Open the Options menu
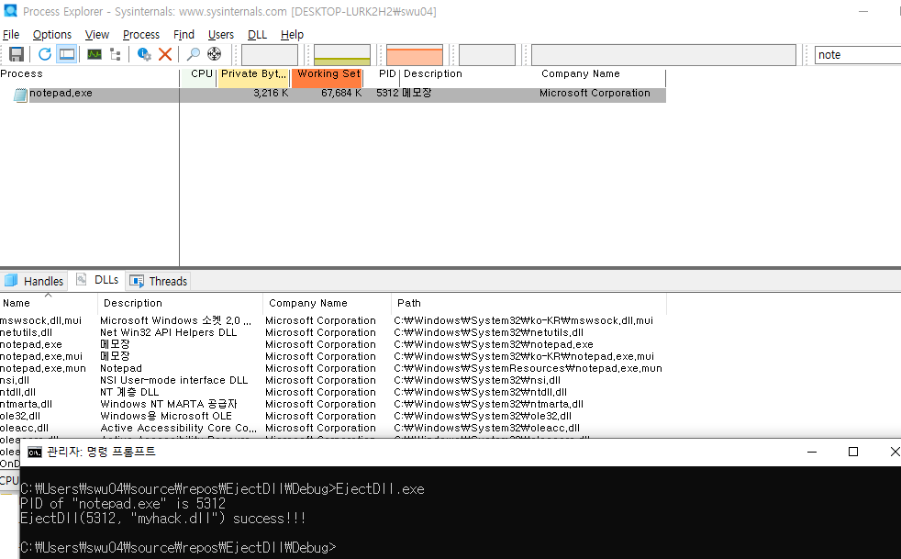The height and width of the screenshot is (559, 901). pyautogui.click(x=51, y=35)
